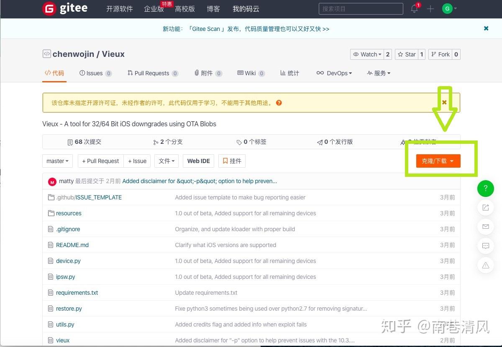Click the file icon for utils.py
This screenshot has width=502, height=347.
point(51,324)
